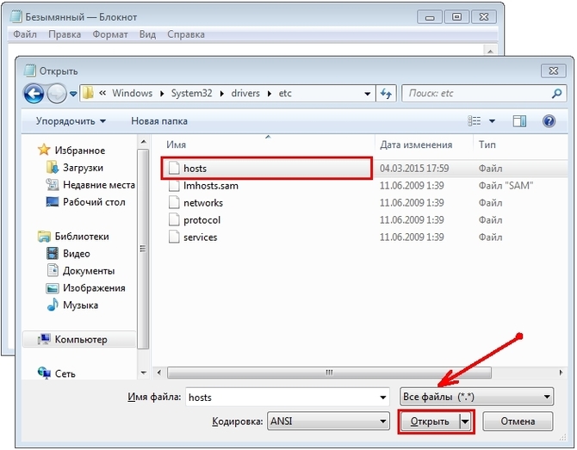Viewport: 577px width, 450px height.
Task: Click the change view icon
Action: click(x=475, y=121)
